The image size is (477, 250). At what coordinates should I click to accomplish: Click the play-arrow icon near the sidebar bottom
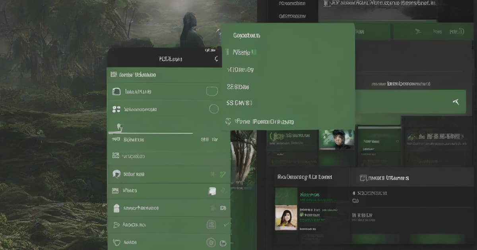[x=116, y=225]
